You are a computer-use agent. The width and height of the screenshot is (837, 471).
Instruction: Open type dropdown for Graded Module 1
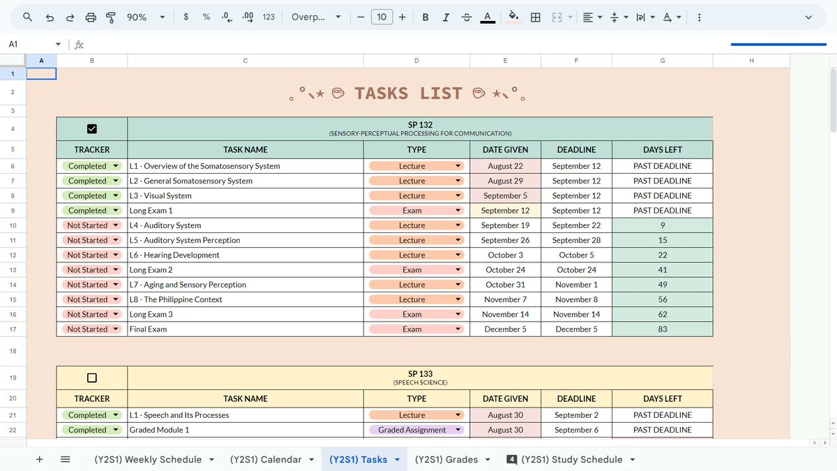(458, 430)
